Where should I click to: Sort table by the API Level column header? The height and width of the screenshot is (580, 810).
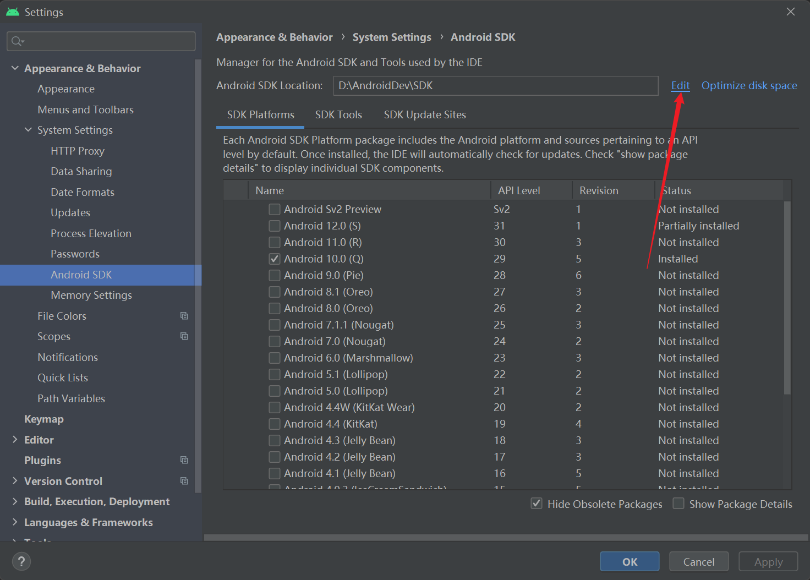[532, 190]
